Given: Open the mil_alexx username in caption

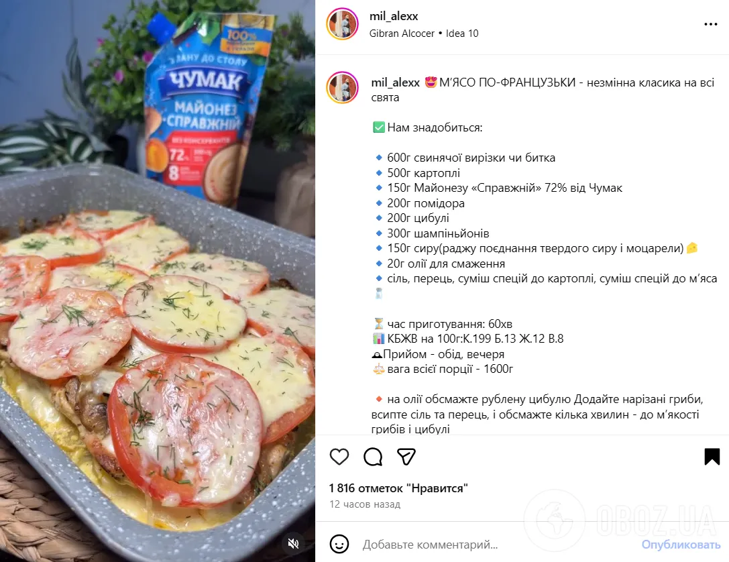Looking at the screenshot, I should point(395,82).
